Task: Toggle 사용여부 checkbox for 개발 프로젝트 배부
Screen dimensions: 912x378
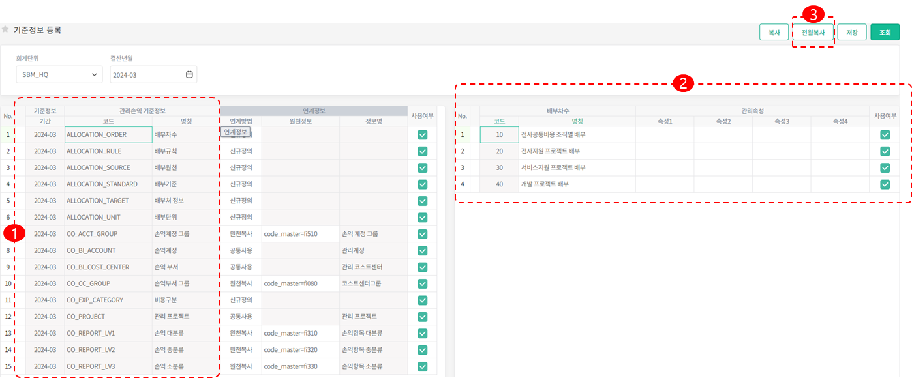Action: [x=885, y=184]
